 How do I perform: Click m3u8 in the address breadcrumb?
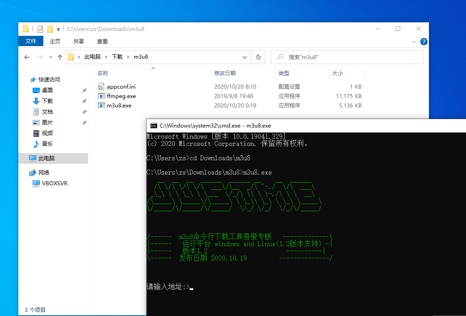click(x=141, y=57)
